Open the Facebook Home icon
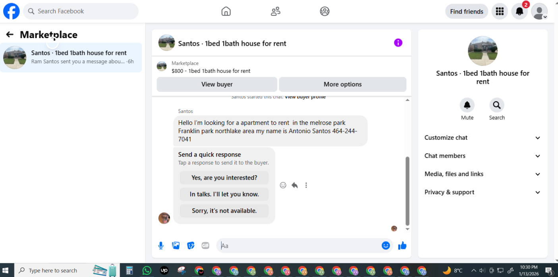The width and height of the screenshot is (558, 277). tap(226, 11)
